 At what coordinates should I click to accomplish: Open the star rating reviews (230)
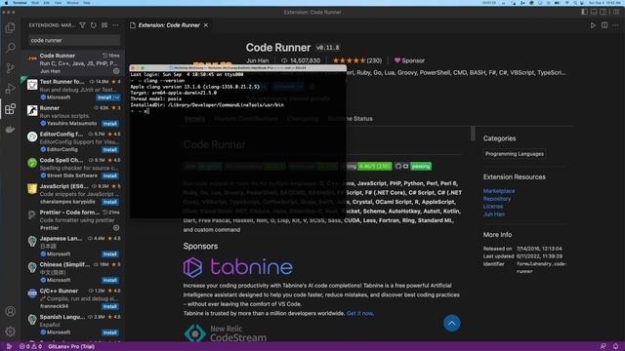coord(357,60)
